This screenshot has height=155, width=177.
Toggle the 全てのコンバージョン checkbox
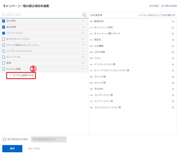pos(4,39)
